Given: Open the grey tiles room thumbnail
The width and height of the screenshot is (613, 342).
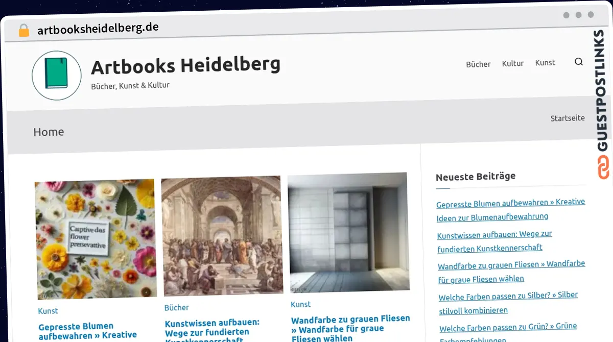Looking at the screenshot, I should (348, 232).
